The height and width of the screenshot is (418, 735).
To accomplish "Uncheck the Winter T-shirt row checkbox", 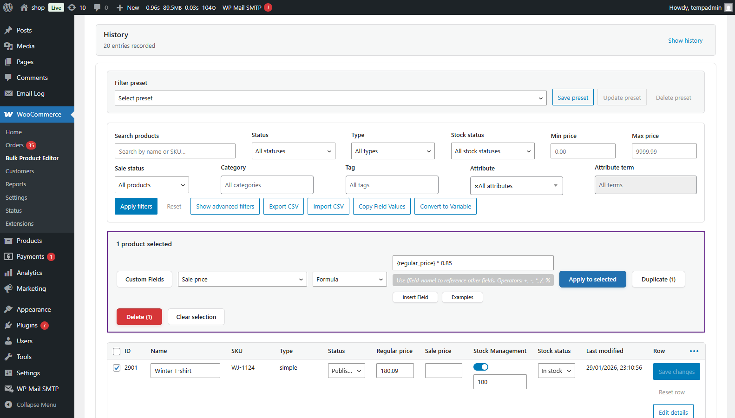I will (117, 368).
